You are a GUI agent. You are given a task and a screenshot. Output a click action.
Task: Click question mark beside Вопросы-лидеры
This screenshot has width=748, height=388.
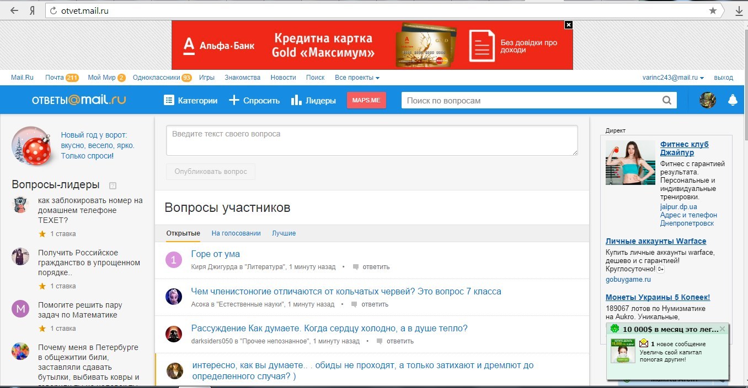(x=113, y=185)
